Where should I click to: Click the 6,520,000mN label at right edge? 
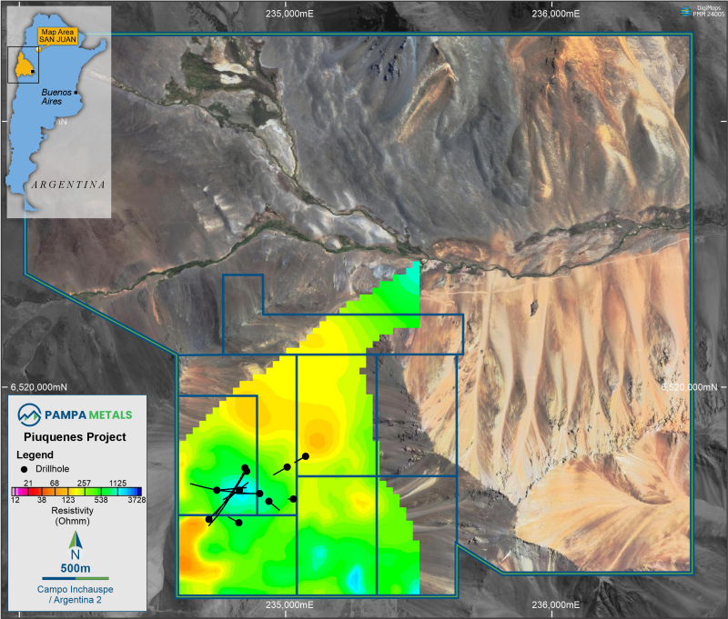click(x=692, y=386)
